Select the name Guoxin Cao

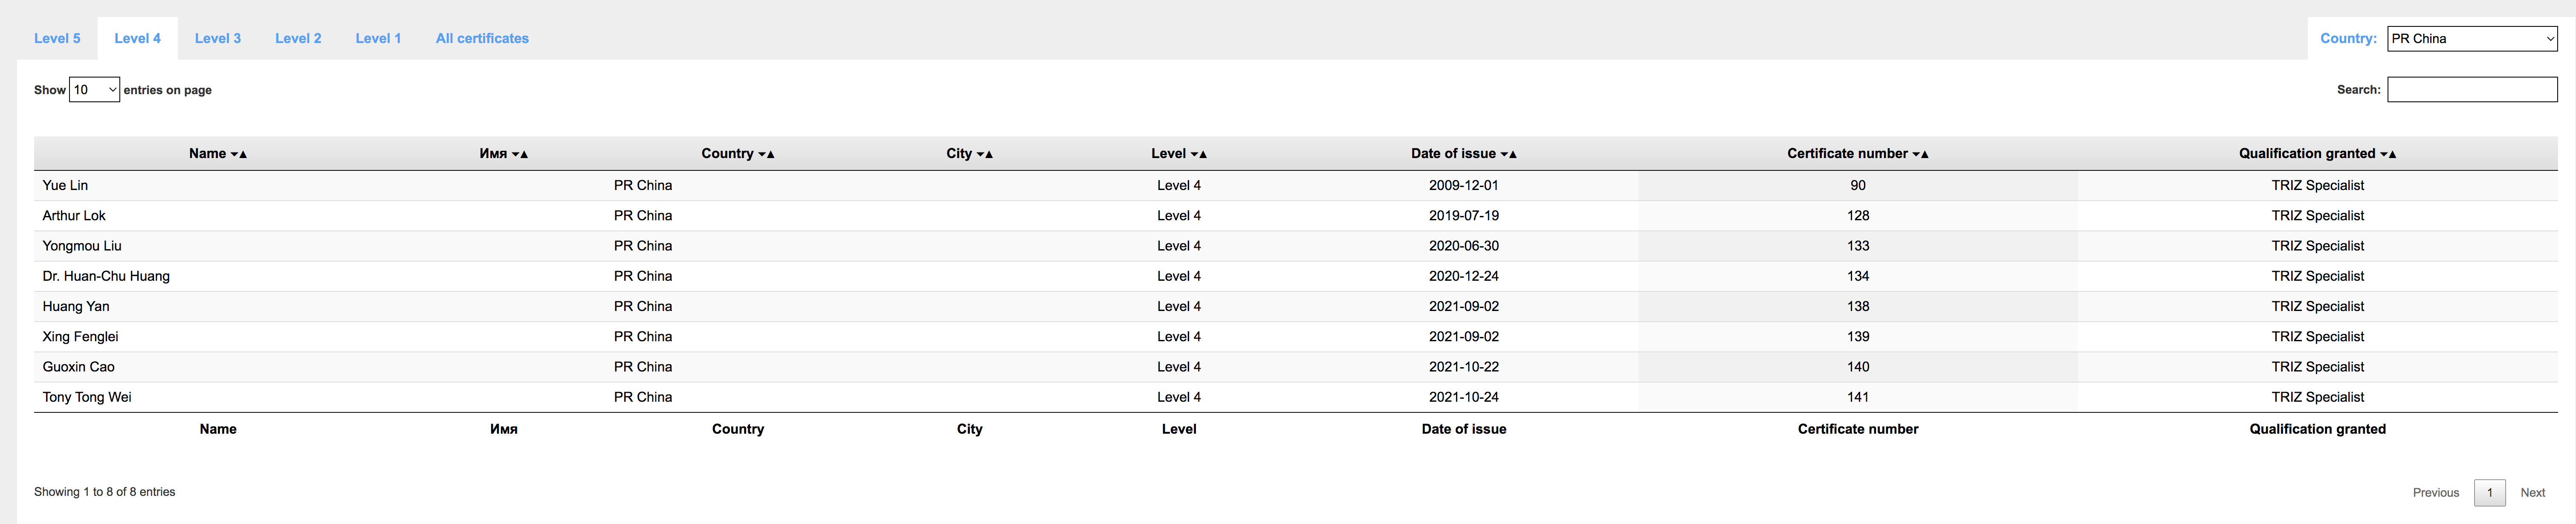coord(78,367)
